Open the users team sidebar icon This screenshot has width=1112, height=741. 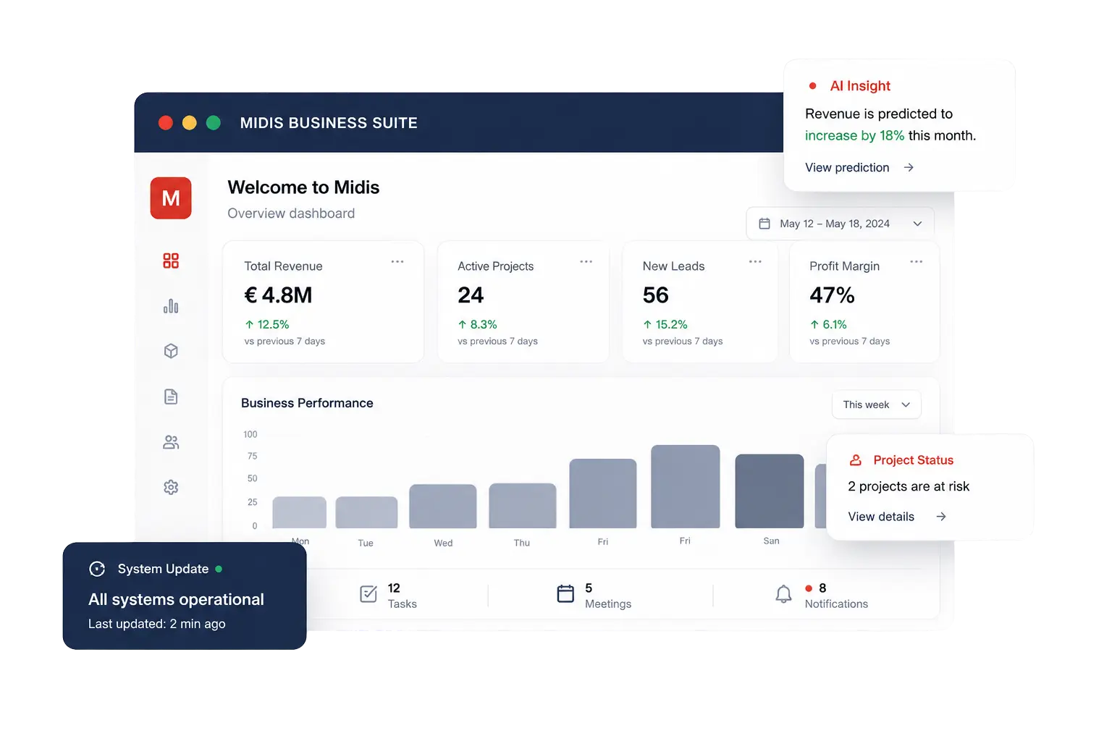coord(171,442)
